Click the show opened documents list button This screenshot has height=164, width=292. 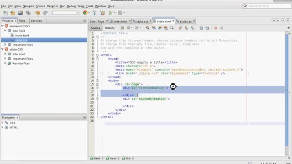(x=283, y=20)
